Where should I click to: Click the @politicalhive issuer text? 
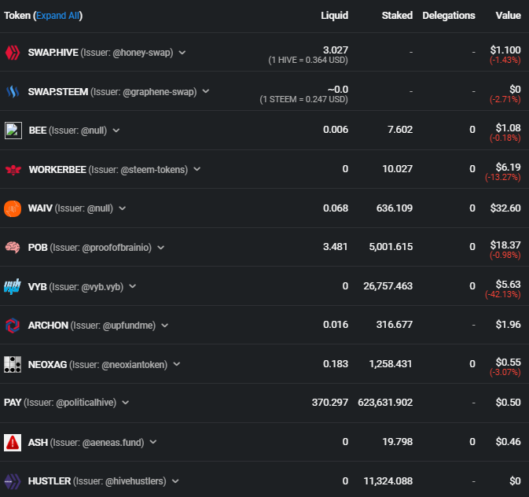tap(85, 403)
